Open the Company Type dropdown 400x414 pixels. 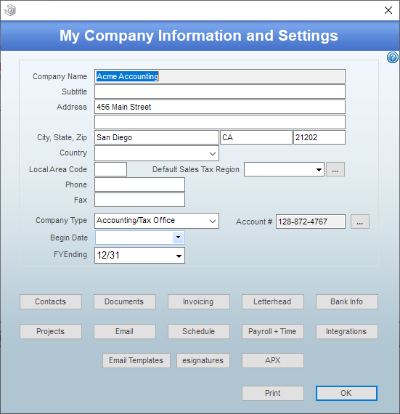(213, 221)
